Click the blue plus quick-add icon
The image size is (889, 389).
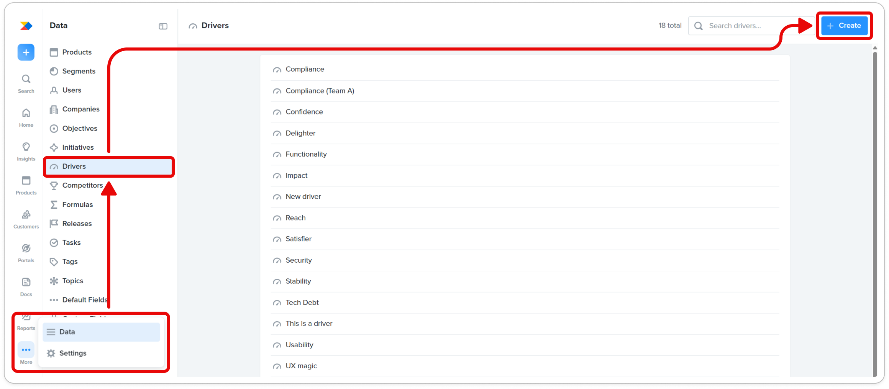(26, 52)
